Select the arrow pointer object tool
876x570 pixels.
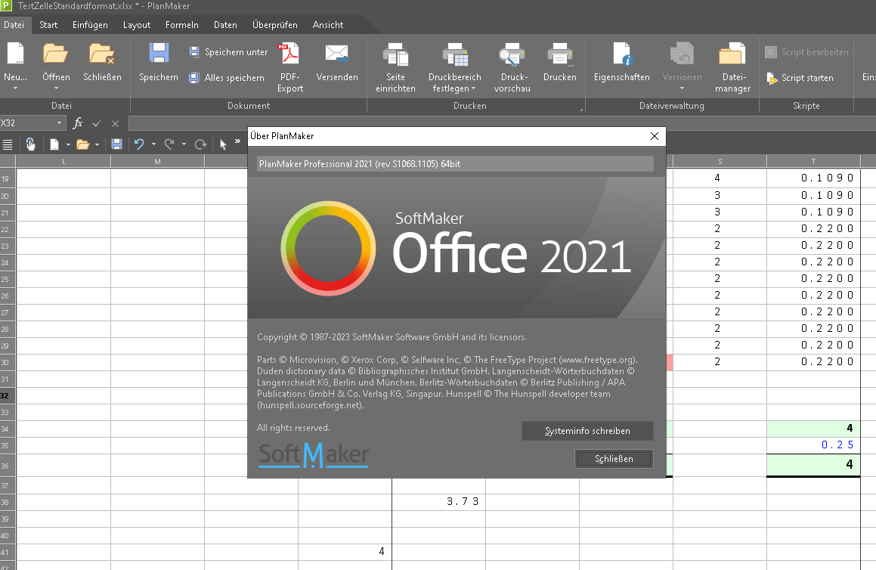[224, 144]
